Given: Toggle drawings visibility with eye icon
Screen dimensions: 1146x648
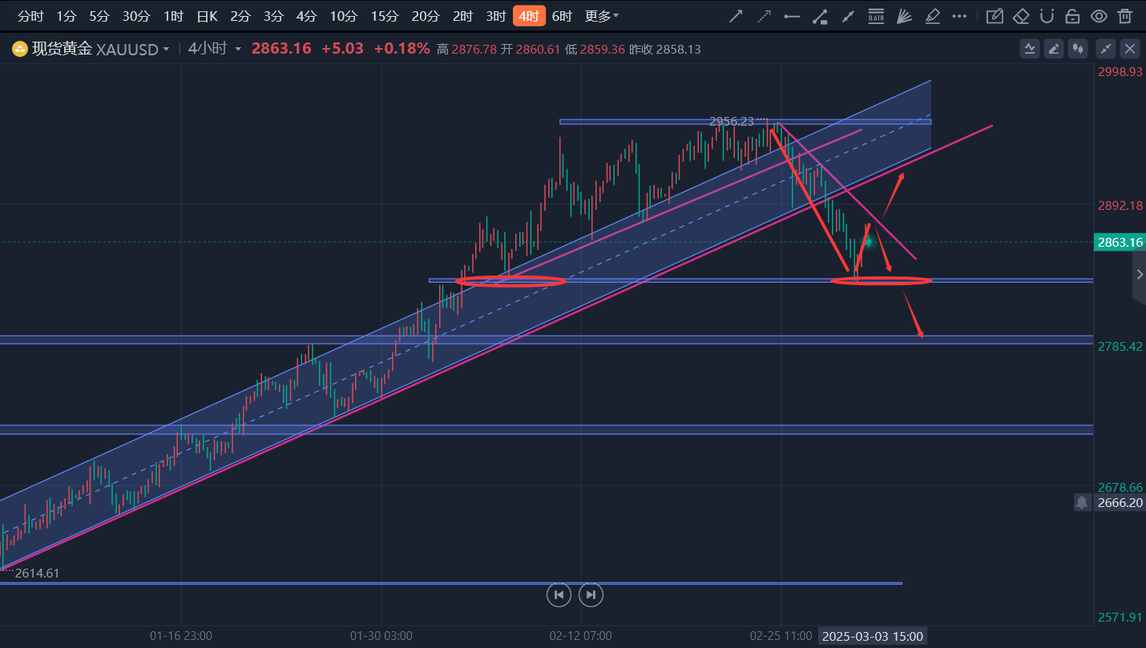Looking at the screenshot, I should [1099, 16].
